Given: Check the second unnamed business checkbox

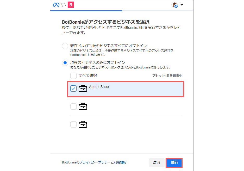Looking at the screenshot, I should tap(73, 107).
